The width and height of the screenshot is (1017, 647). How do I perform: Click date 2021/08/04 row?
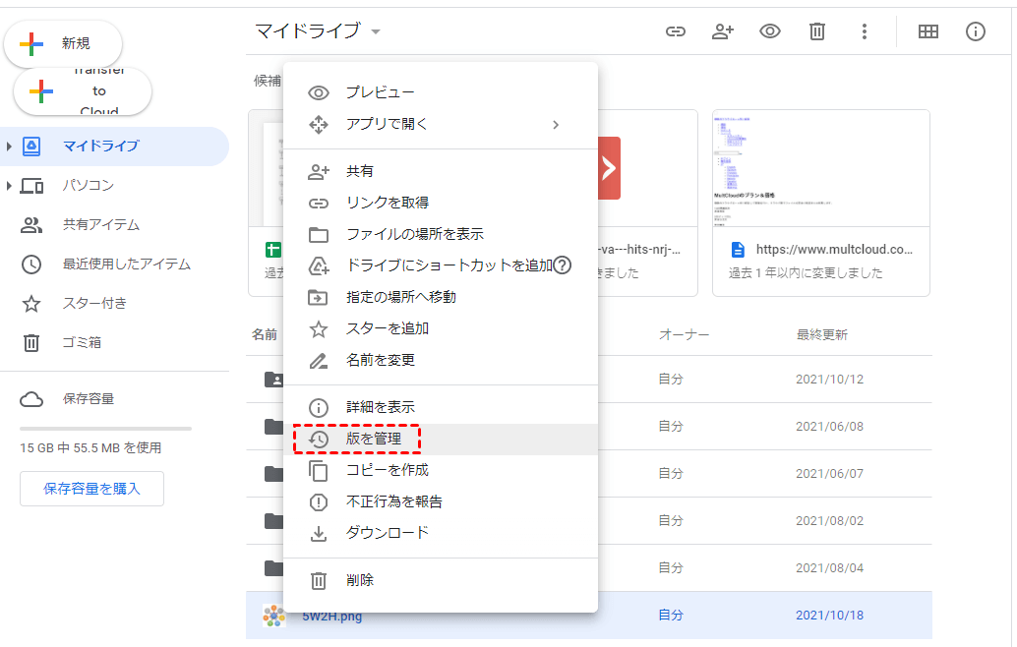[829, 568]
